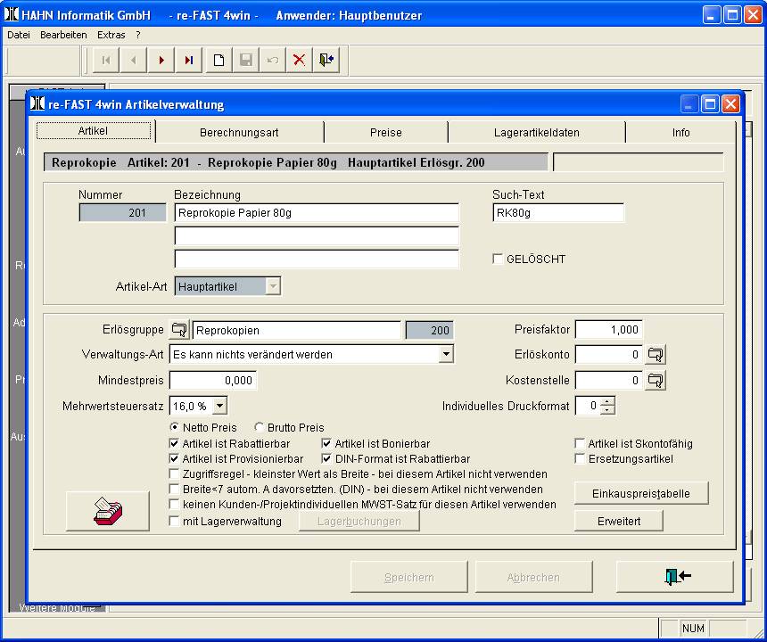Open Erlöskonto lookup icon
The image size is (767, 642).
click(x=655, y=355)
